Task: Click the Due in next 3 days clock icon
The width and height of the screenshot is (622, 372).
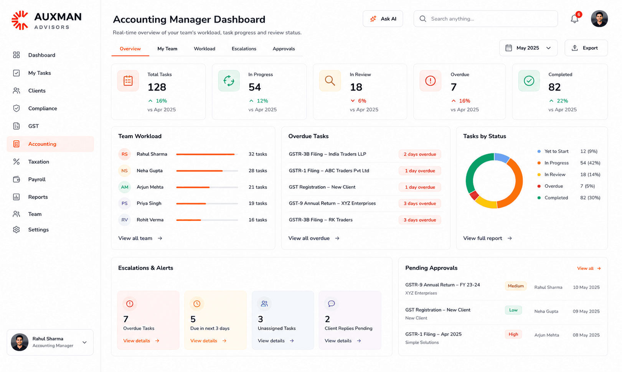Action: (197, 304)
